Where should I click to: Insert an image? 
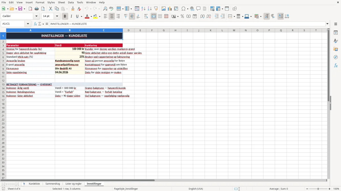click(x=163, y=9)
